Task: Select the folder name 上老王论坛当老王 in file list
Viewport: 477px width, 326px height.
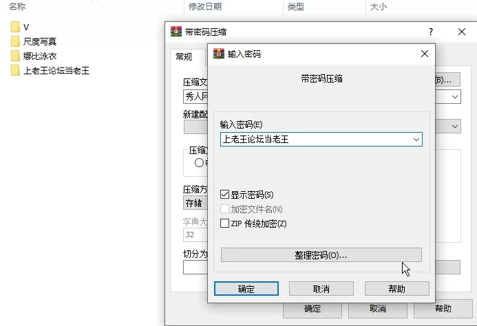Action: click(56, 71)
